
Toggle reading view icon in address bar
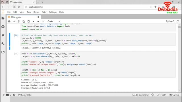click(x=151, y=7)
